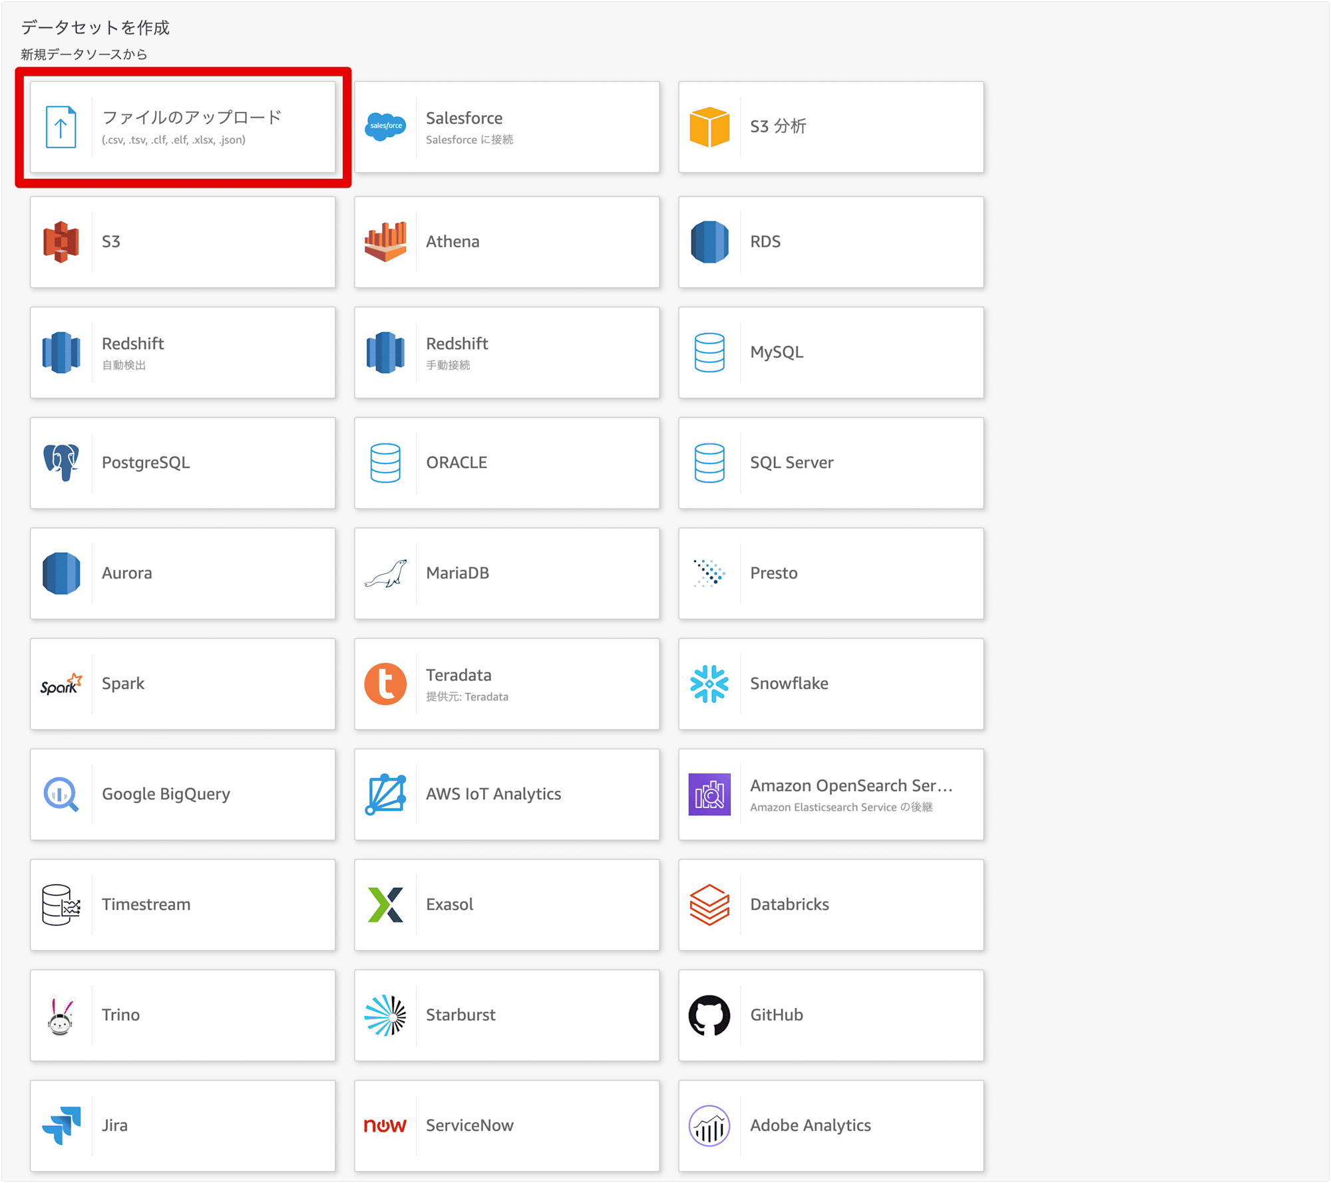Select the RDS data source card
Viewport: 1331px width, 1183px height.
coord(831,242)
